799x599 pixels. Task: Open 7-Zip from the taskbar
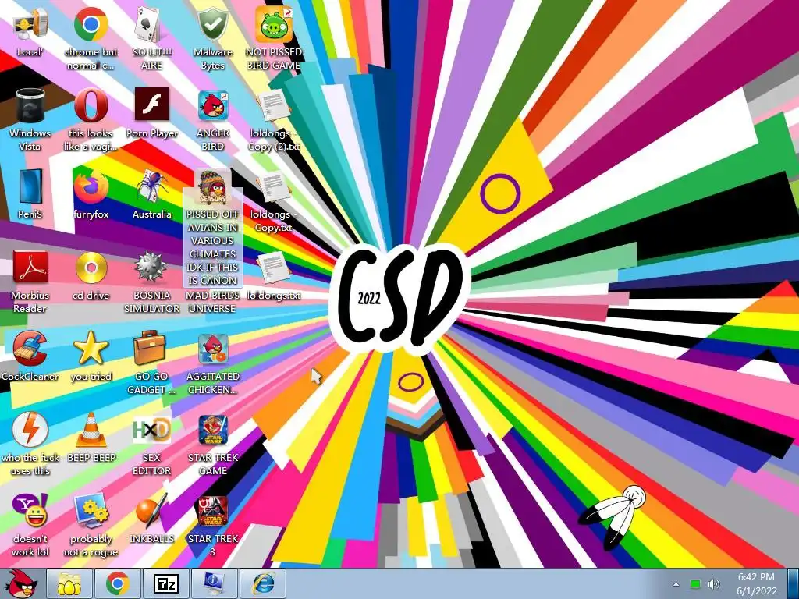pyautogui.click(x=165, y=584)
